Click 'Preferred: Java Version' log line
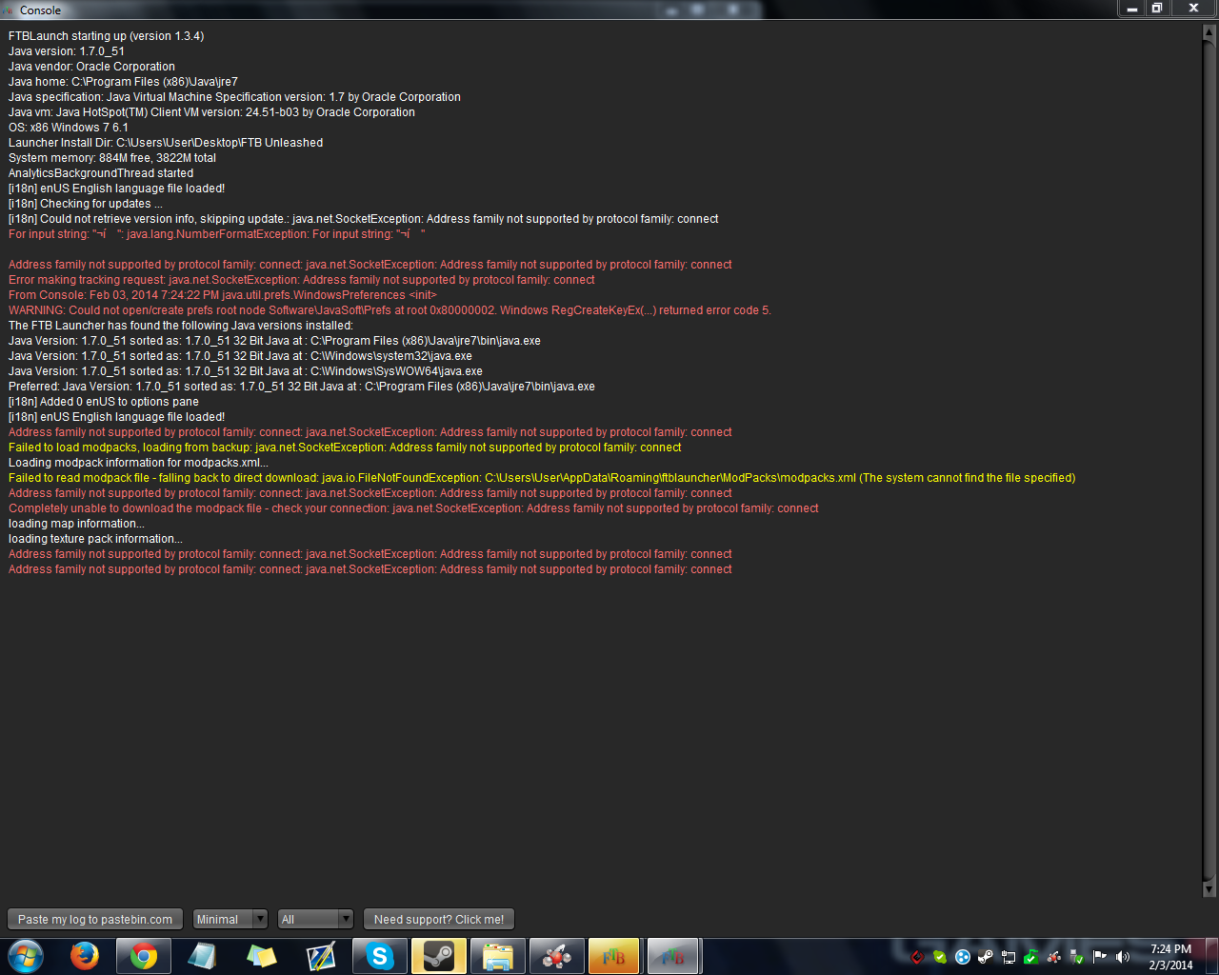 302,387
